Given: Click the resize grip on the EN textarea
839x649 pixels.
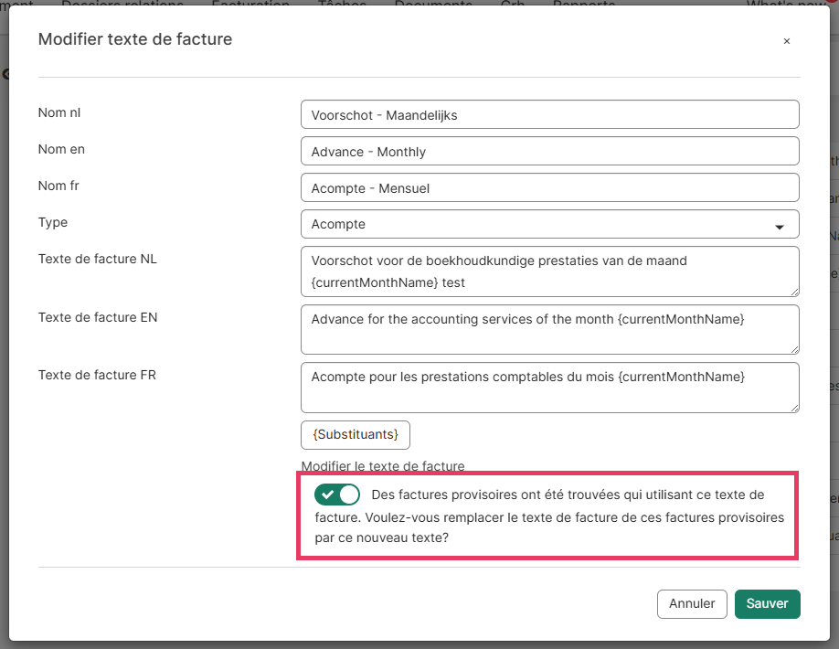Looking at the screenshot, I should (x=794, y=349).
